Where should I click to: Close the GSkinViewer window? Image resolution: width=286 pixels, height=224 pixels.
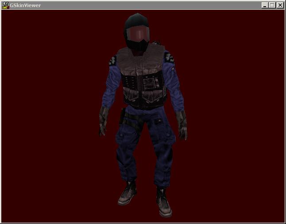pos(280,5)
